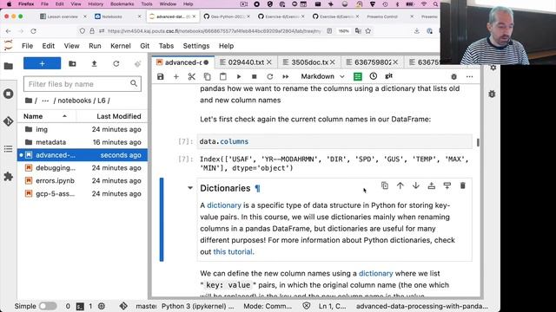Open the Bookmarks menu in the macOS menu bar
The image size is (556, 312).
pyautogui.click(x=122, y=4)
